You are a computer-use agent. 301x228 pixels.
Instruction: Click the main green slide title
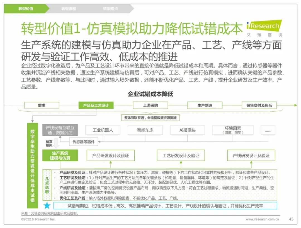tap(132, 28)
